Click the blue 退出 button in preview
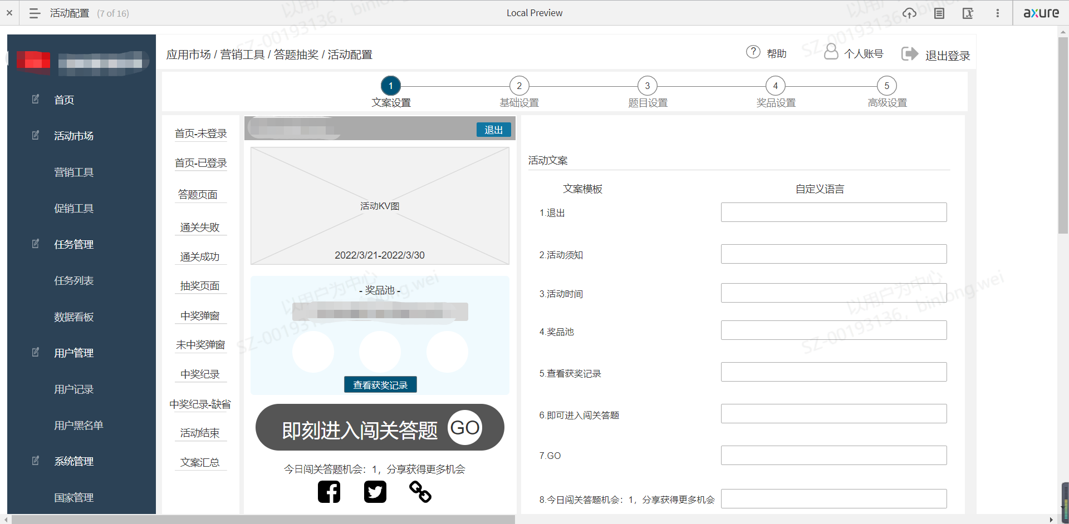This screenshot has height=524, width=1069. 493,130
